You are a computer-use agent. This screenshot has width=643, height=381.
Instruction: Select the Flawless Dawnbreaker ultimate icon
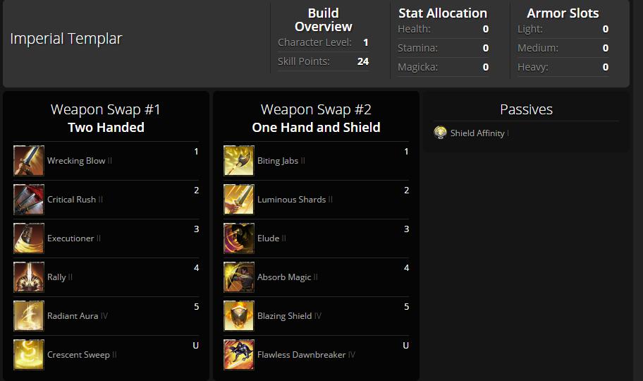(x=239, y=355)
